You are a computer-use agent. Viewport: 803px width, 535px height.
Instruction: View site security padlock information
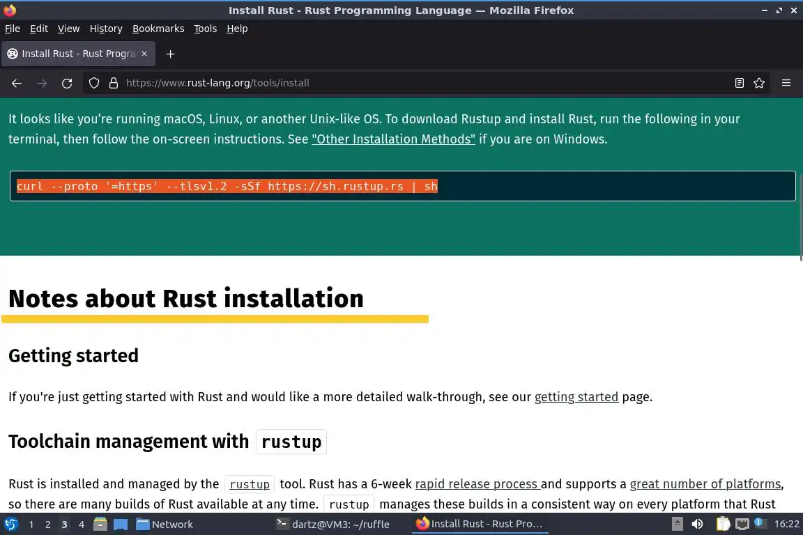tap(114, 83)
